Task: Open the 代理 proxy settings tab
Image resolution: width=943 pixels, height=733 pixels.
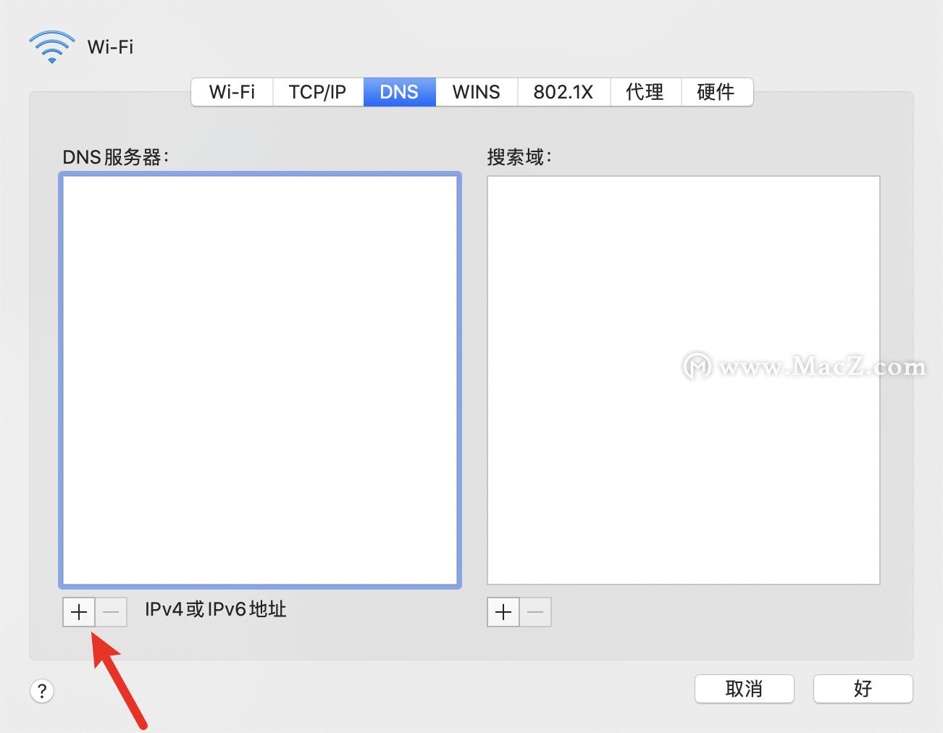Action: pyautogui.click(x=645, y=92)
